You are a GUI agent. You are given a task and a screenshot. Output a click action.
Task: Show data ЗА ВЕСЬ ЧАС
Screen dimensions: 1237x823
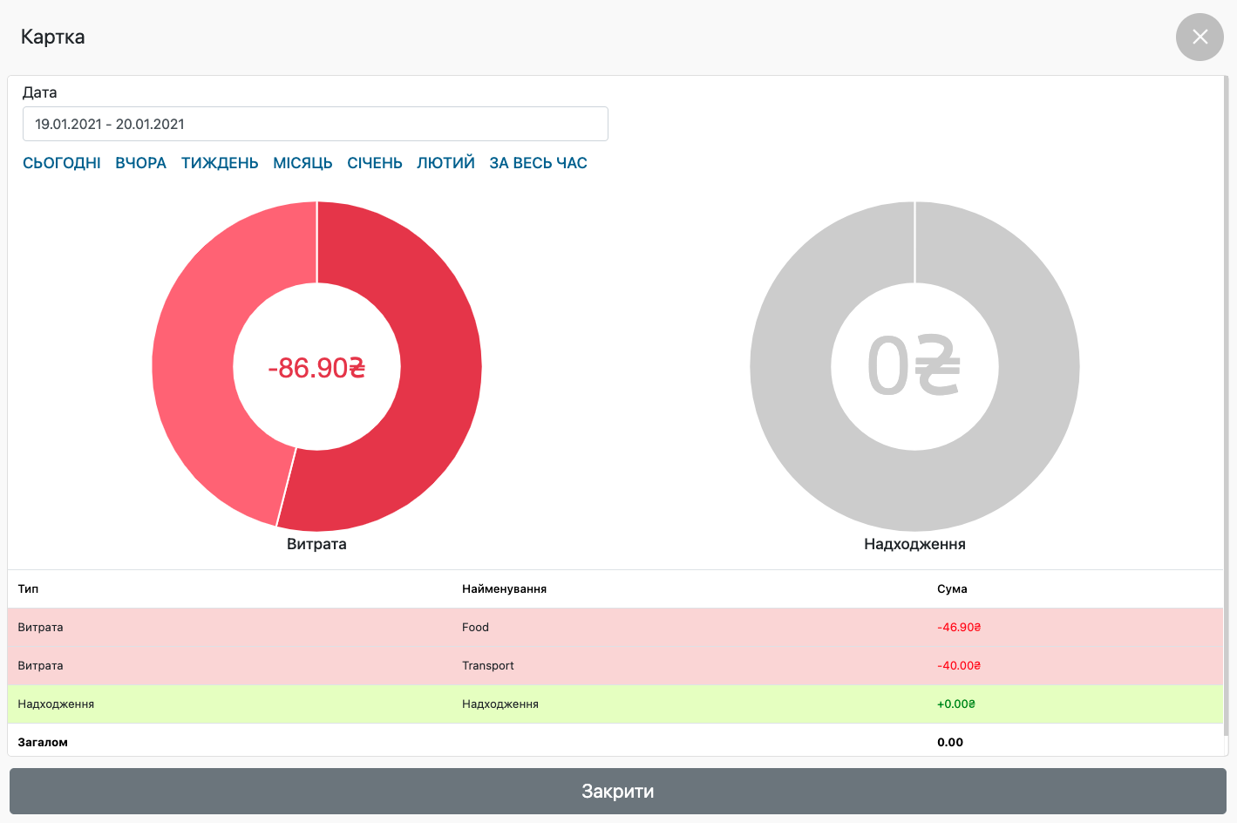(x=538, y=163)
